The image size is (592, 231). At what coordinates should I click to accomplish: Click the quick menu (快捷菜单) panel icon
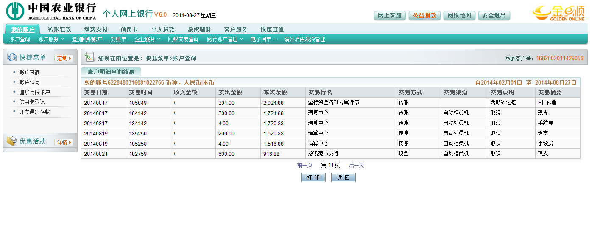point(11,57)
